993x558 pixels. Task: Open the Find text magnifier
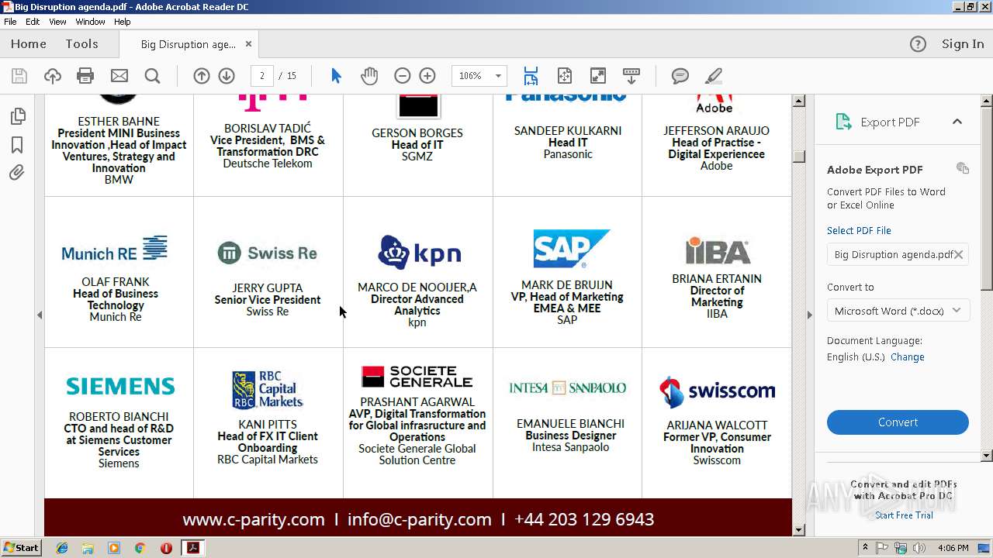tap(153, 76)
